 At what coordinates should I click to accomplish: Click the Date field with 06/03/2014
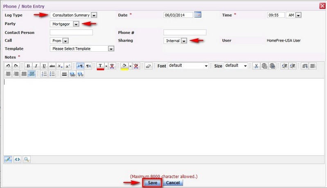point(178,15)
